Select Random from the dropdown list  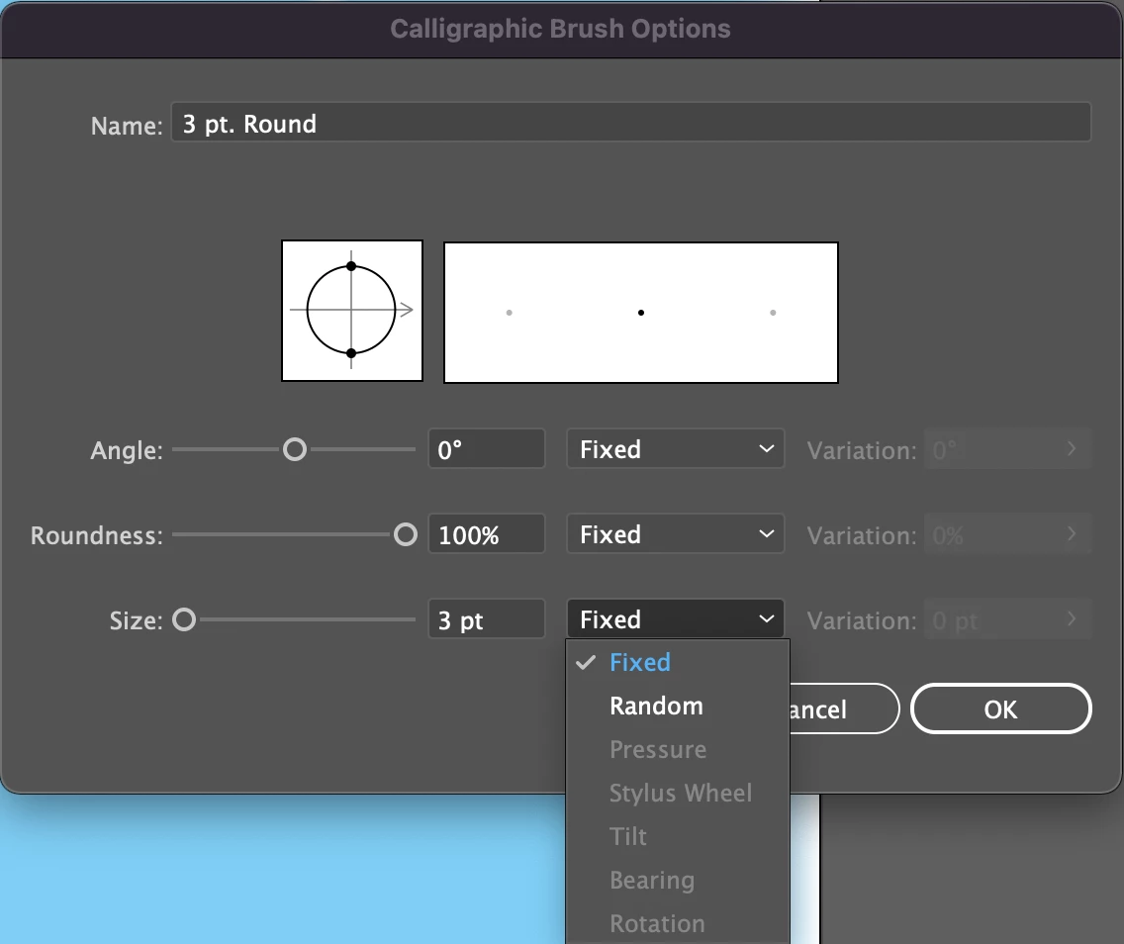pos(656,707)
